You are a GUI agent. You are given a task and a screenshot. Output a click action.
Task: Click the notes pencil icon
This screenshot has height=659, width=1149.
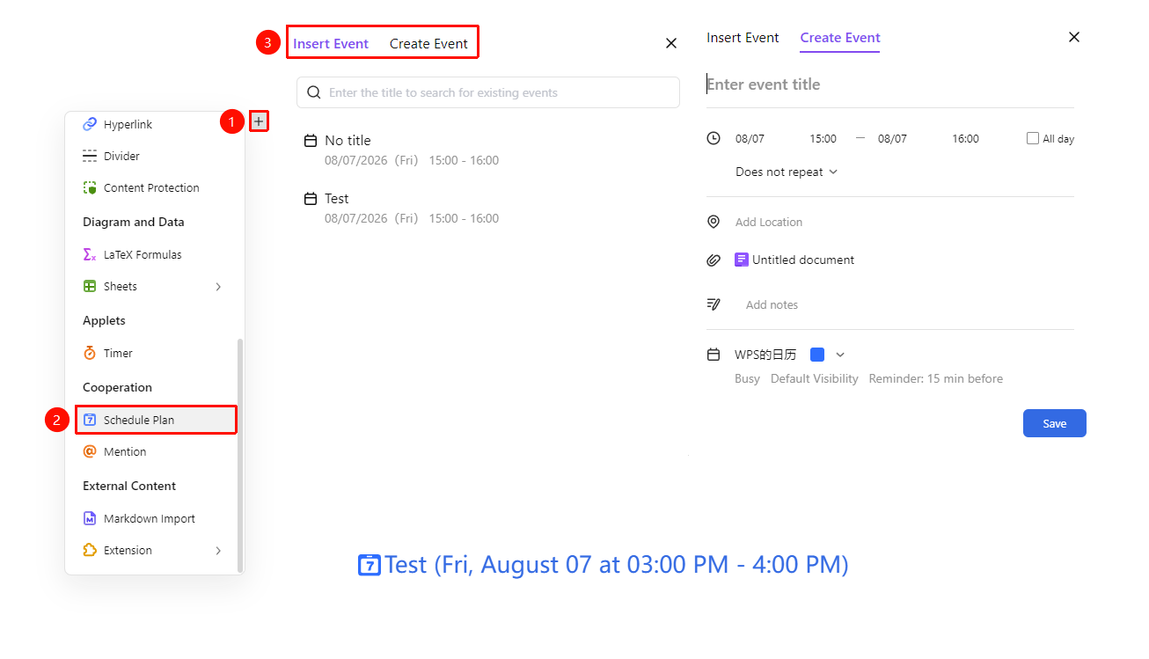pyautogui.click(x=714, y=304)
